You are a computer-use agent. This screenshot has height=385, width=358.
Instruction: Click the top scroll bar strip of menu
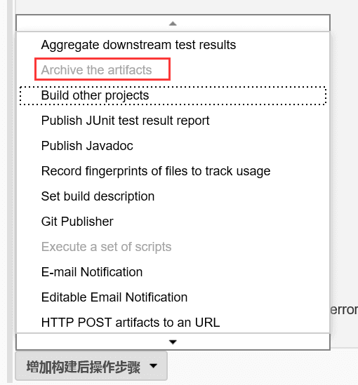[173, 23]
